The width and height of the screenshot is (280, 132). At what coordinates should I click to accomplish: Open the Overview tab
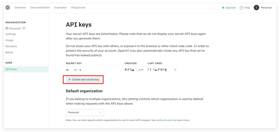click(20, 8)
